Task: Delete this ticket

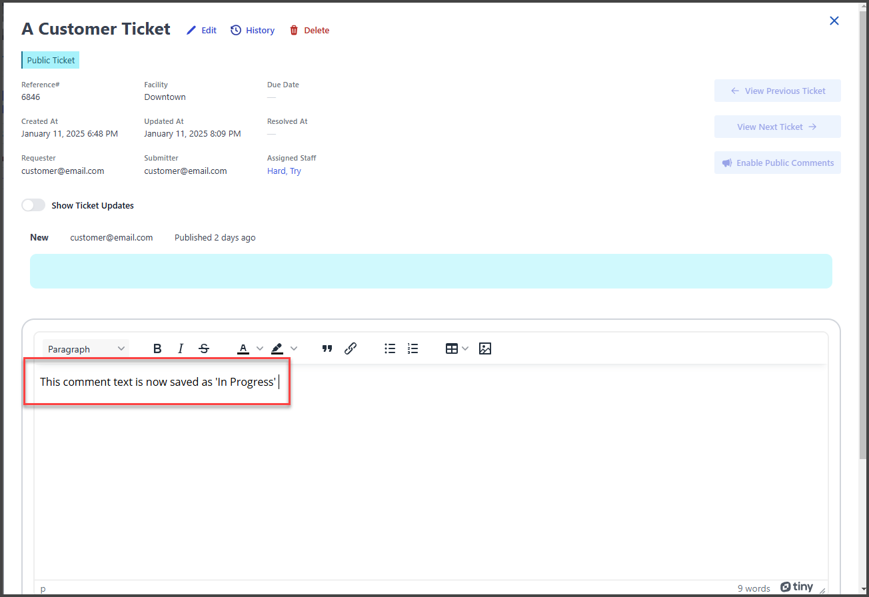Action: point(309,30)
